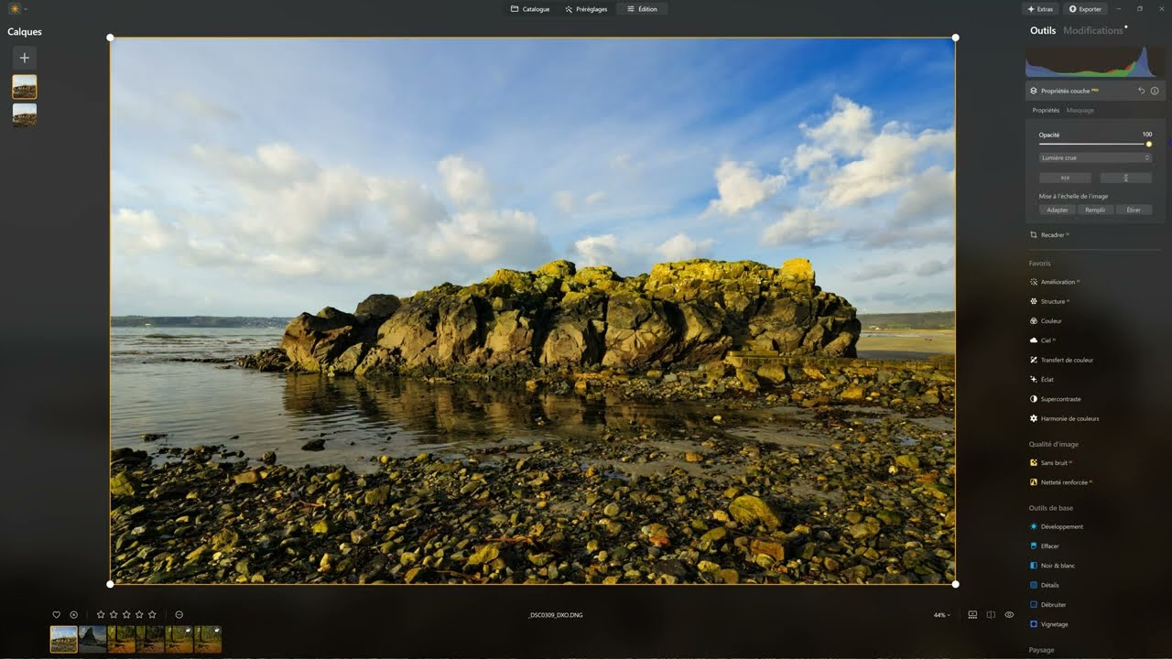Flip the layer horizontally
Image resolution: width=1172 pixels, height=659 pixels.
pyautogui.click(x=1065, y=178)
